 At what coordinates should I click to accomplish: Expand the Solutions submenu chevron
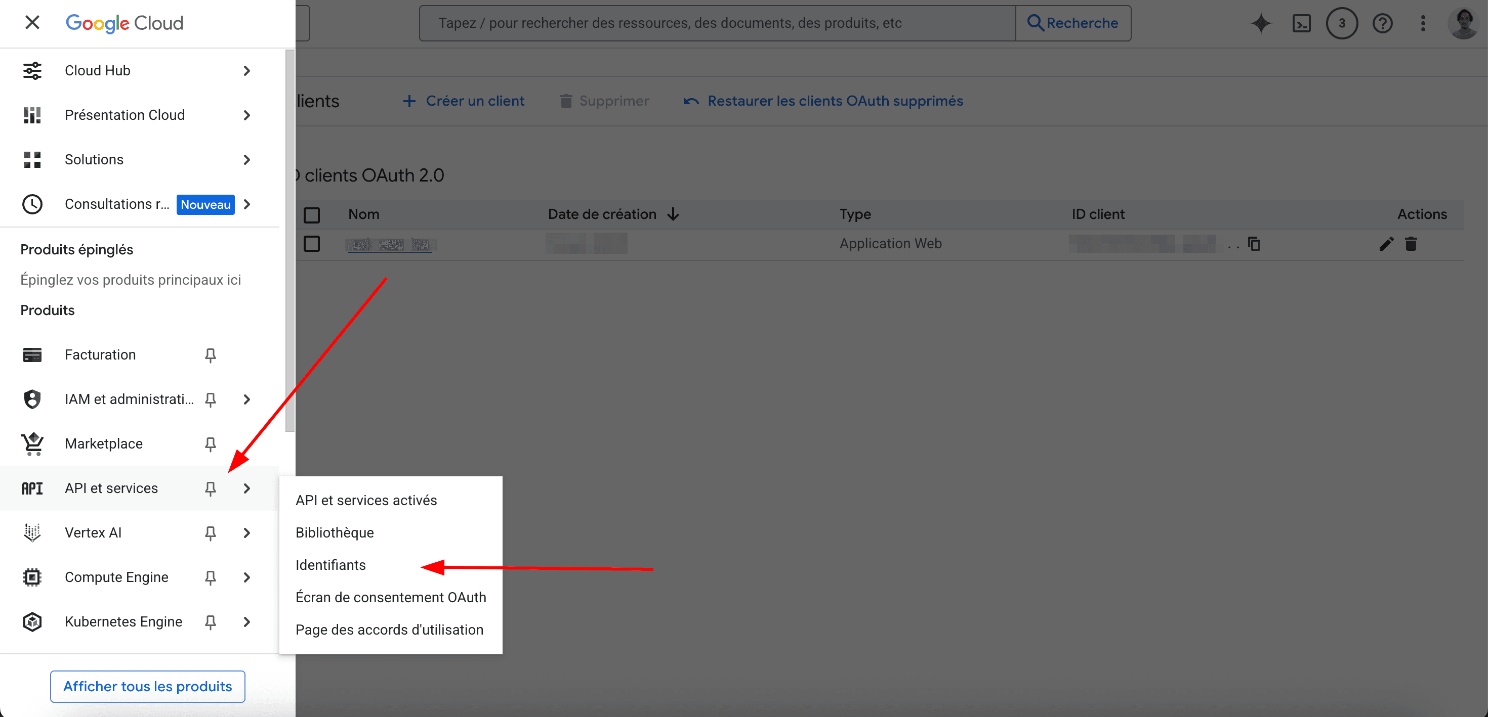(x=247, y=159)
